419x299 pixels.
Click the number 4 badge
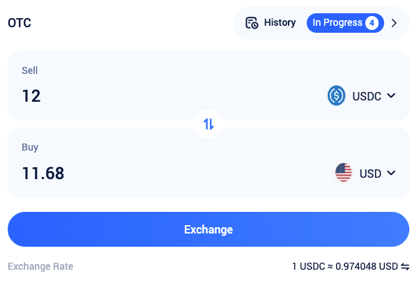372,23
